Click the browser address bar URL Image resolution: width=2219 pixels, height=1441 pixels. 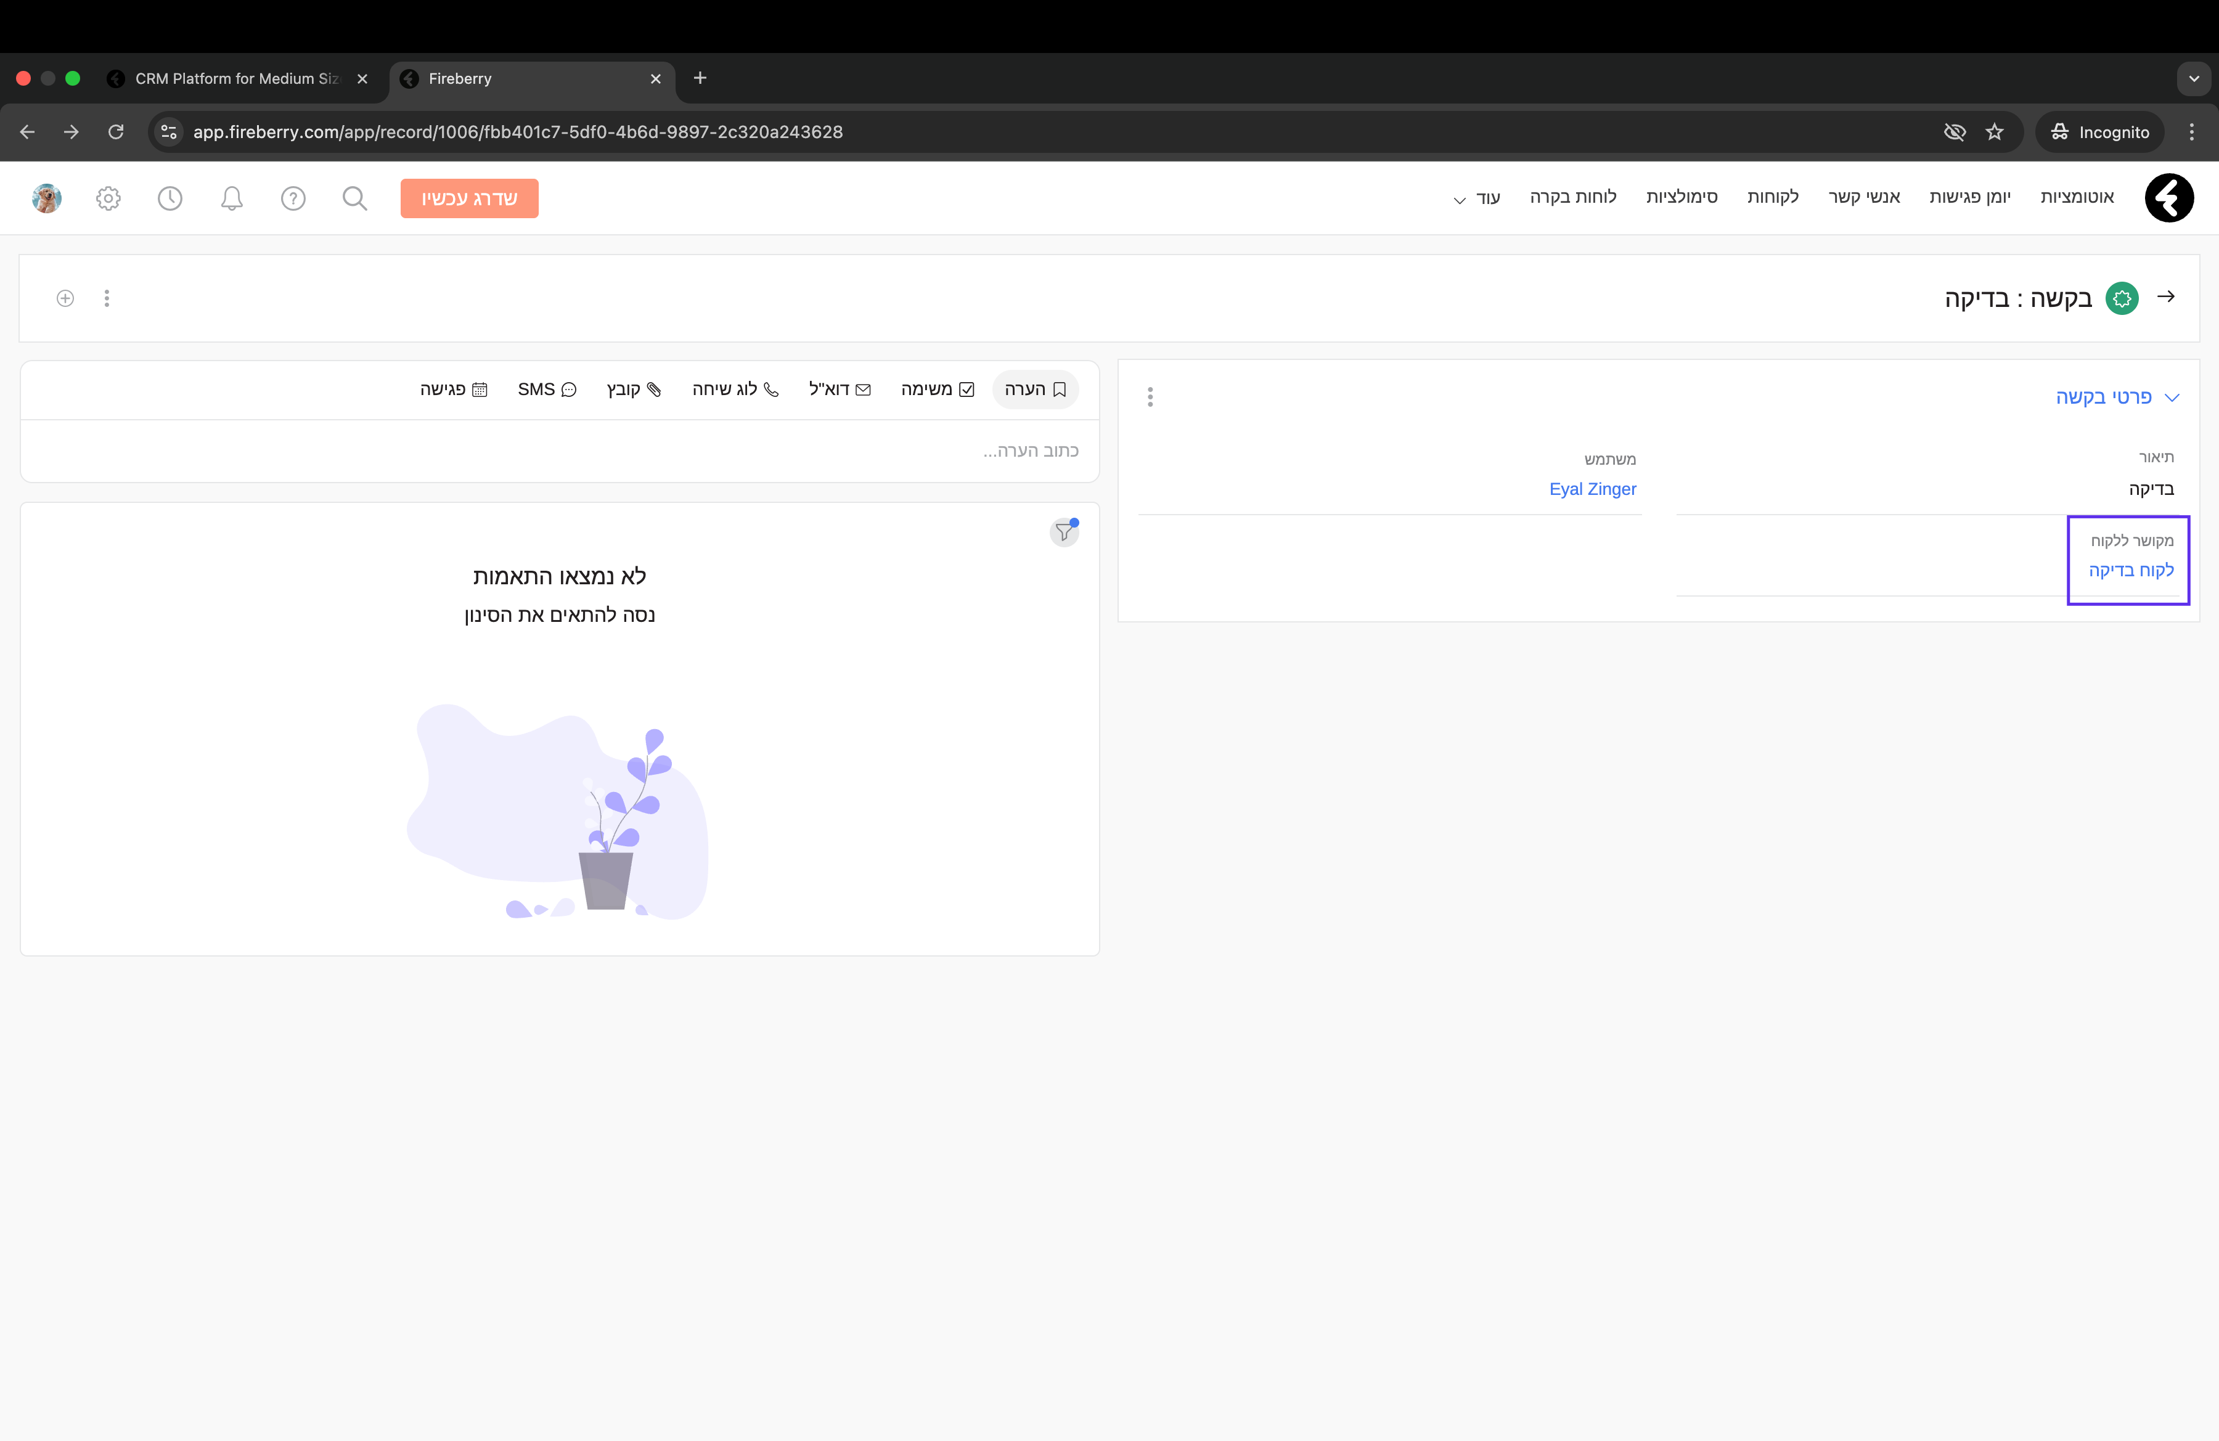517,131
